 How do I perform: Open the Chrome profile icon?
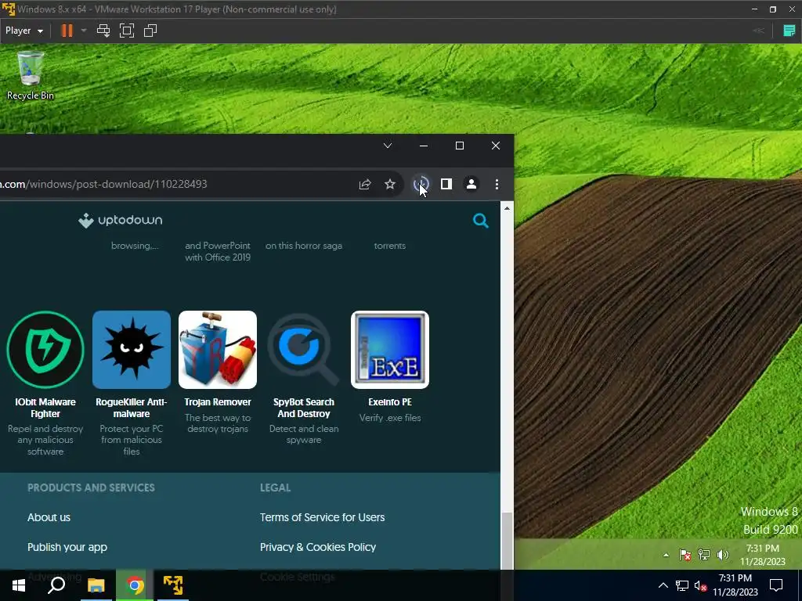click(471, 184)
